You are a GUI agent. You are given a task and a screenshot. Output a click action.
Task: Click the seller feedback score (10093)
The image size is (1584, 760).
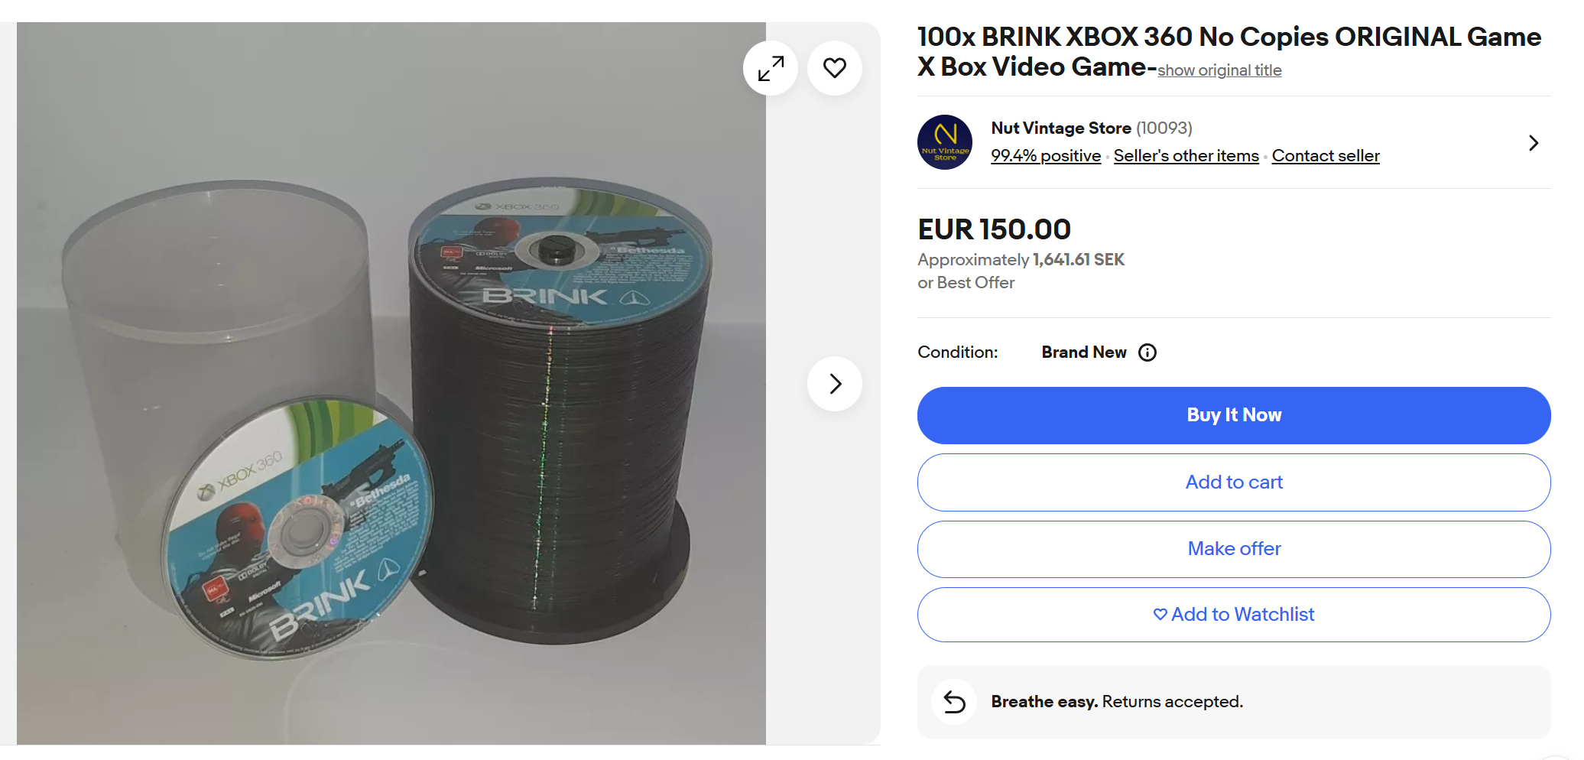[1164, 128]
